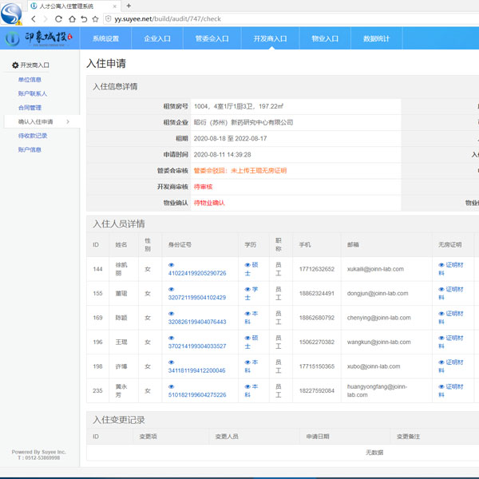Show 王琨's 无房证明 eye icon
Viewport: 479px width, 479px height.
pos(441,338)
